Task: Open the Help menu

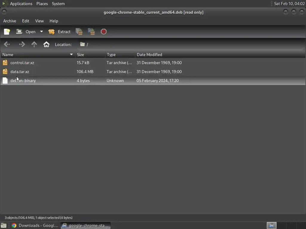Action: pos(54,21)
